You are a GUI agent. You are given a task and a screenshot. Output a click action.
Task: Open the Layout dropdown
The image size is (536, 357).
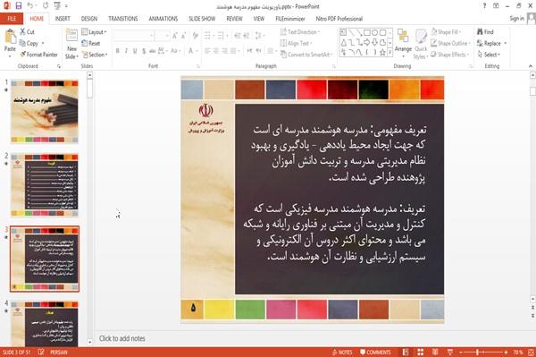click(x=95, y=32)
